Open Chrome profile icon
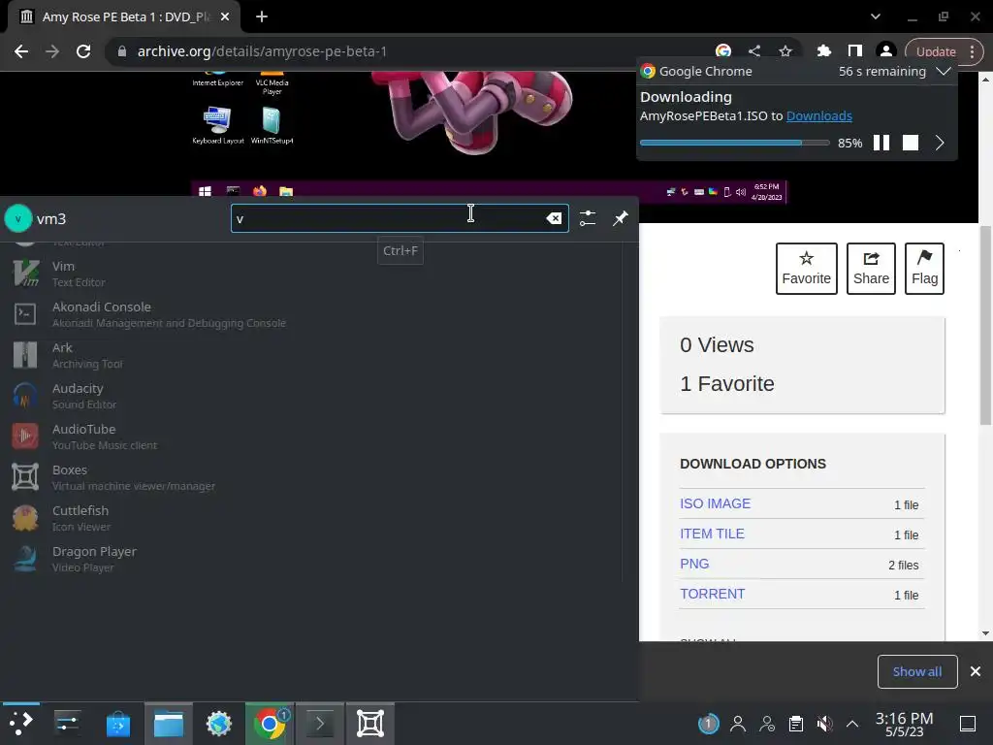This screenshot has width=993, height=745. click(x=886, y=51)
